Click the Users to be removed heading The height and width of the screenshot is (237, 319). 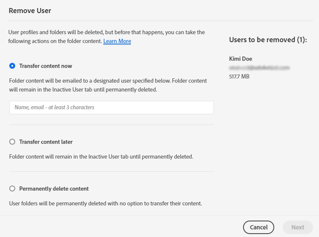[268, 40]
